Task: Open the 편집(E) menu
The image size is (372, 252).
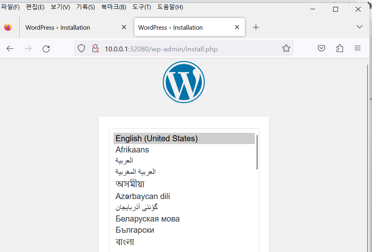Action: tap(35, 7)
